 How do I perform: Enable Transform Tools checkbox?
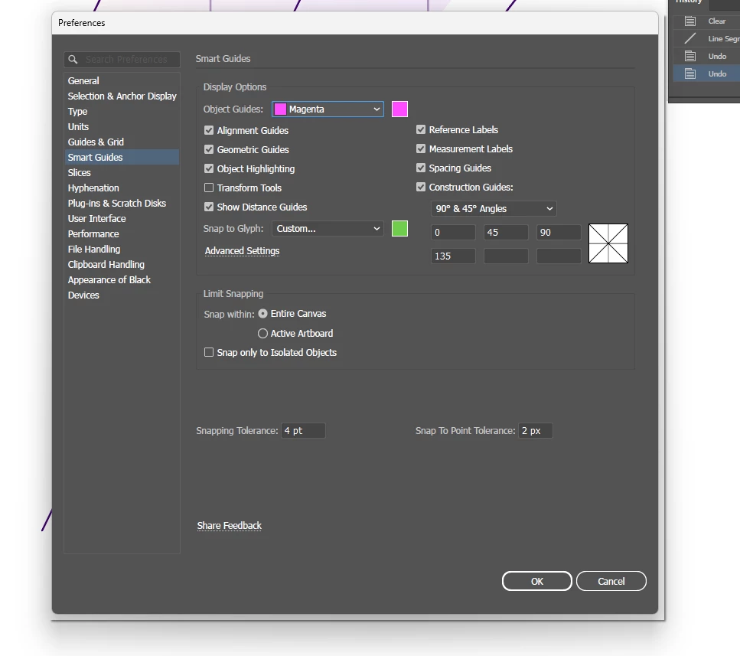tap(209, 188)
